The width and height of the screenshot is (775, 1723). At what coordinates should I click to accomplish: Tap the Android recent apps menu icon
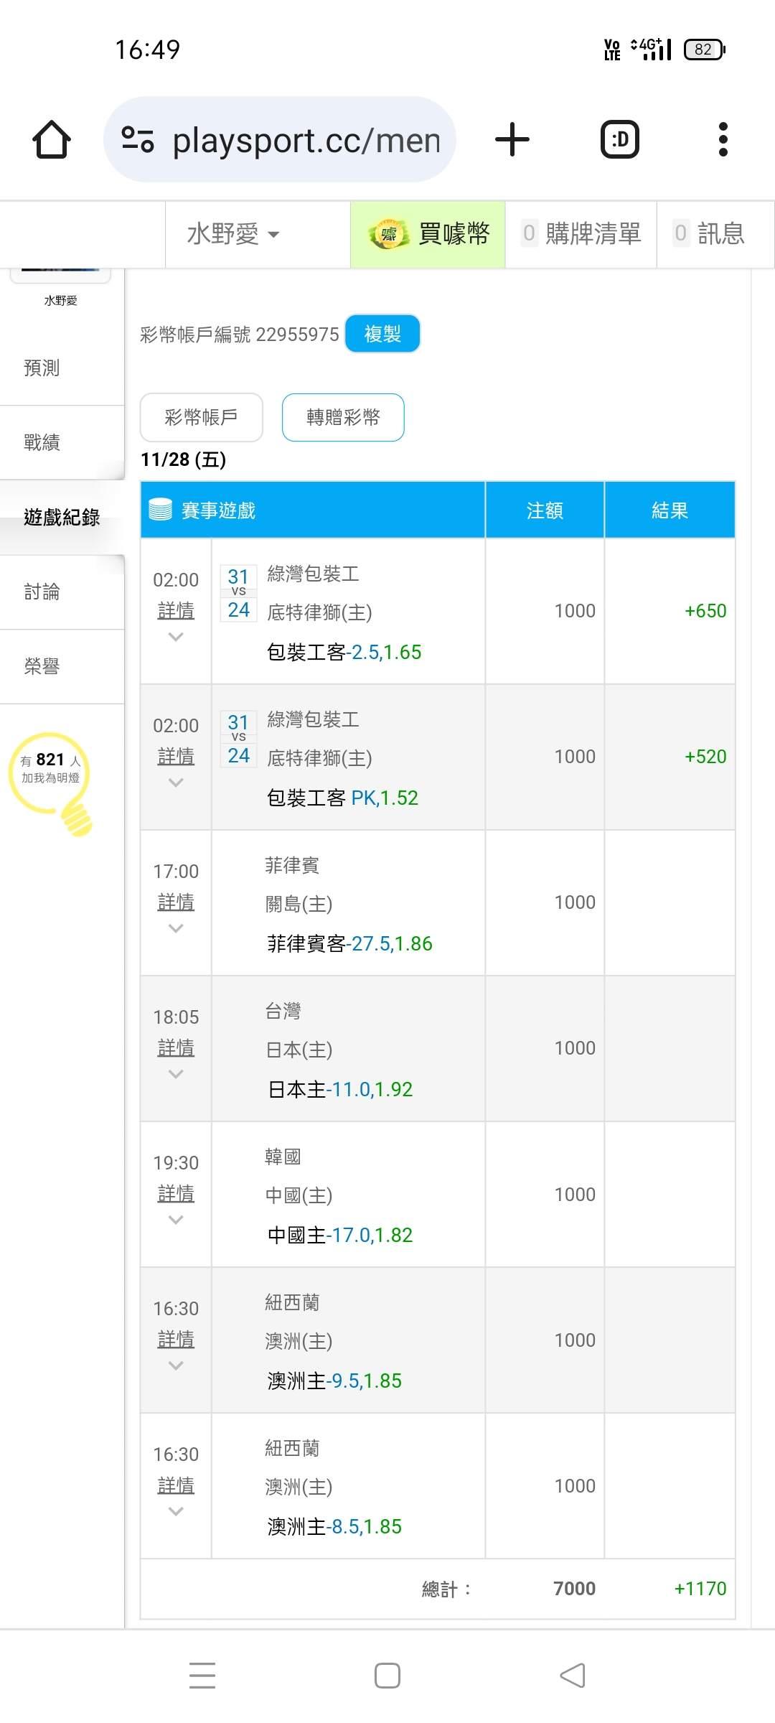coord(202,1675)
